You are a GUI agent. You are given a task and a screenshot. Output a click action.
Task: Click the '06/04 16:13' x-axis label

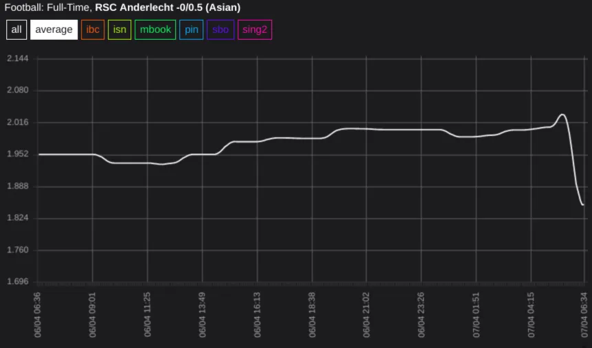coord(257,314)
